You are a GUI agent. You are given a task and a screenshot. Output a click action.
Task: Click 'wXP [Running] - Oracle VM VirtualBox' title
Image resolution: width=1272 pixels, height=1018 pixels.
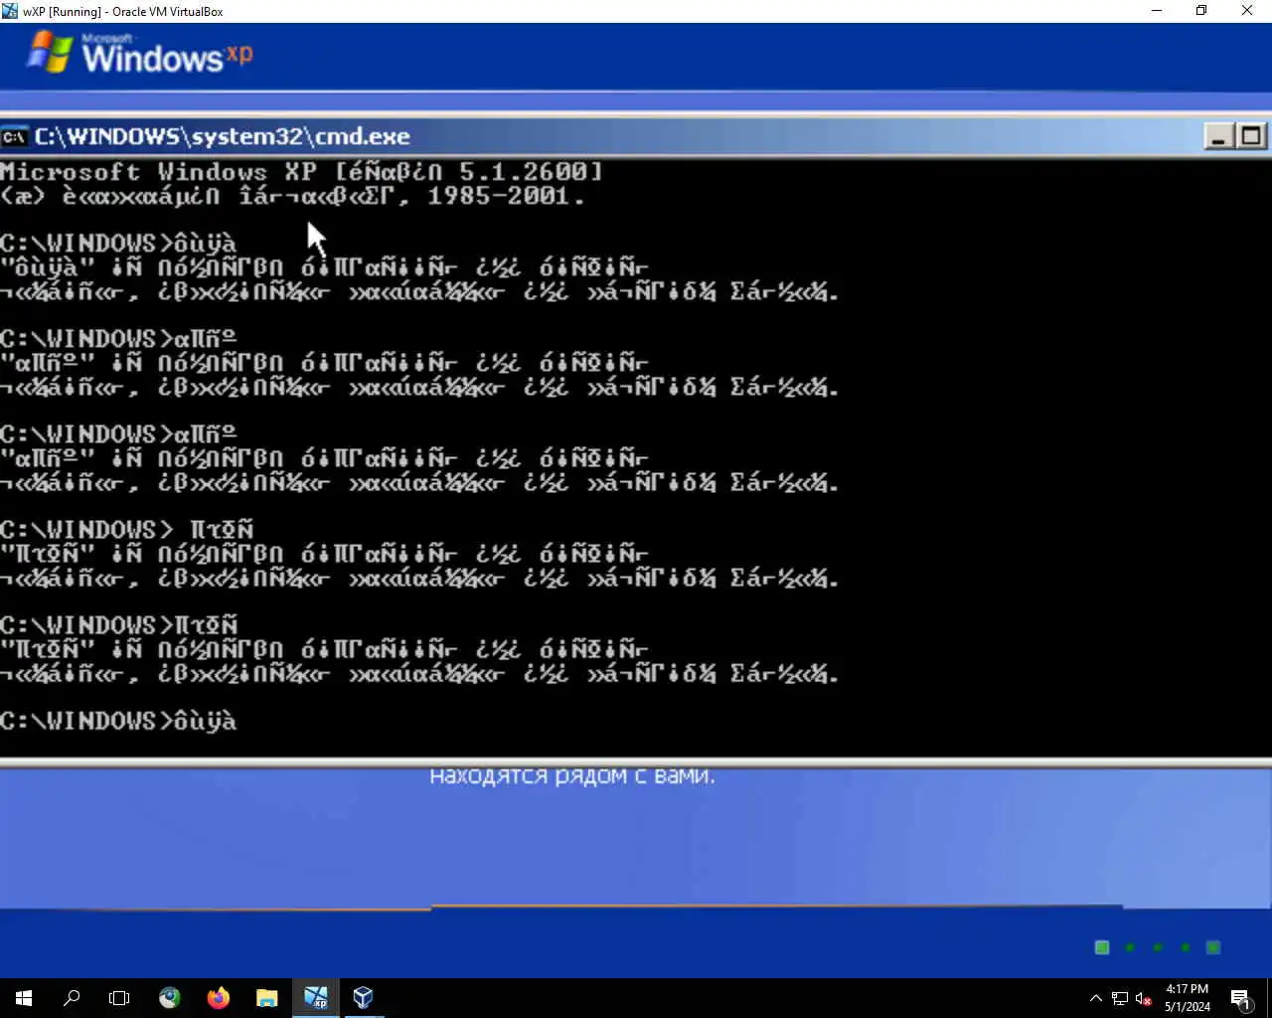pos(123,12)
